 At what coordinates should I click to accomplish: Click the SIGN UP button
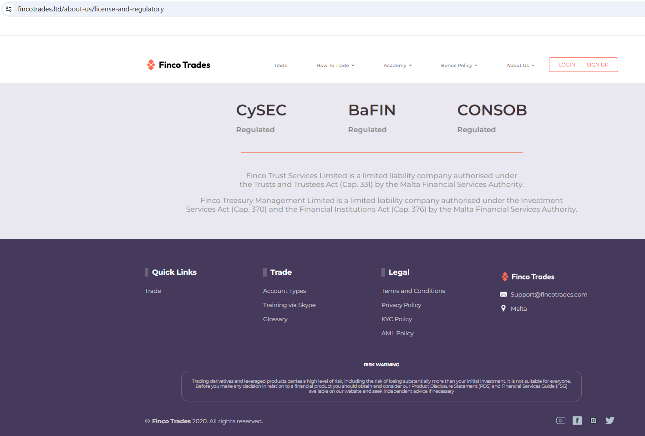pyautogui.click(x=598, y=65)
